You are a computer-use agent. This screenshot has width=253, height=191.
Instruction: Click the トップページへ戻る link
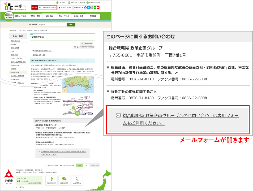point(68,165)
